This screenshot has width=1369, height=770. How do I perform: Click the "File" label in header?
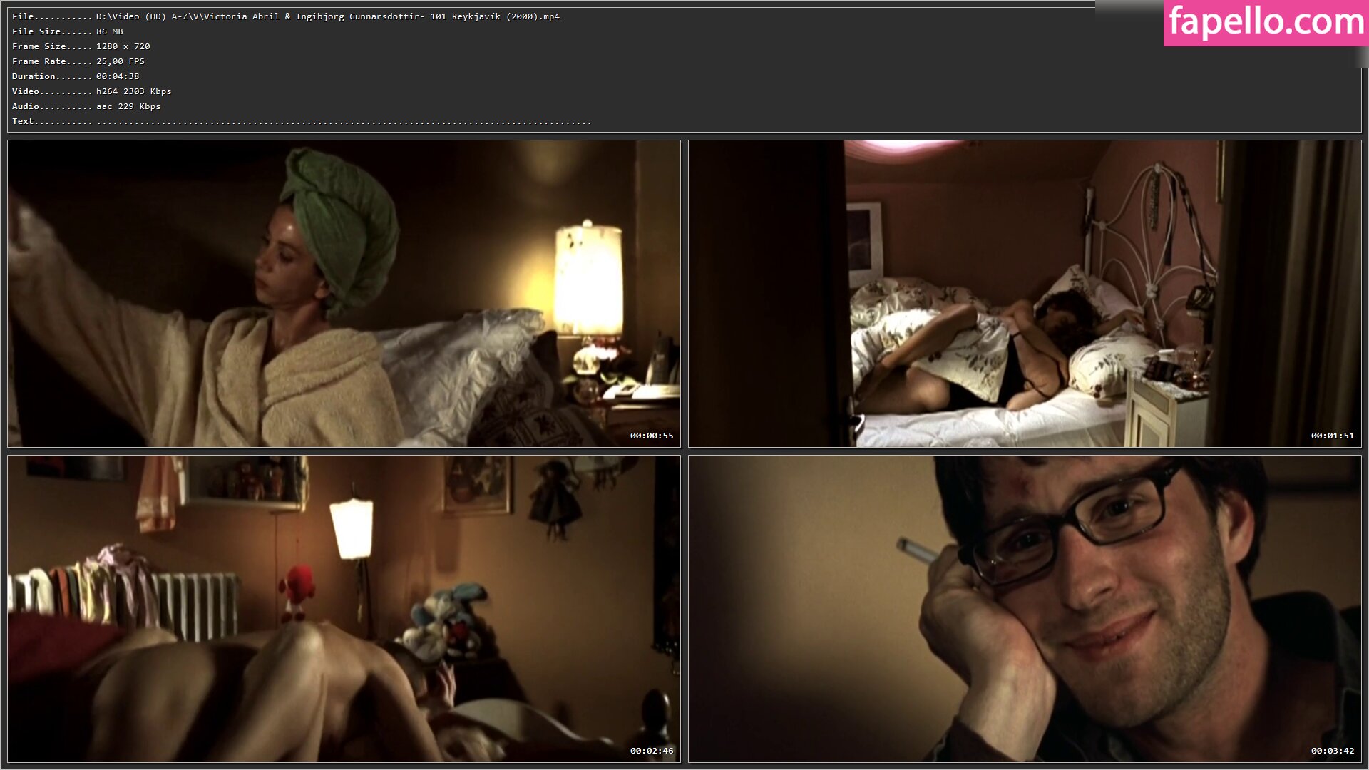click(x=23, y=16)
